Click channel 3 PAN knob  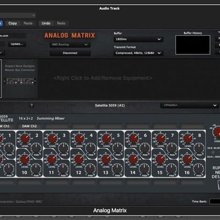coord(63,148)
